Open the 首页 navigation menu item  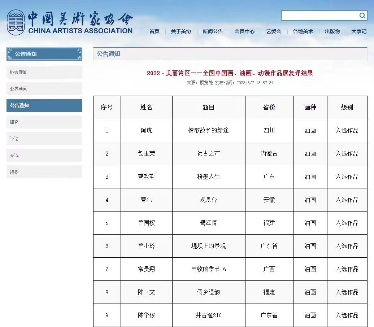pyautogui.click(x=154, y=31)
